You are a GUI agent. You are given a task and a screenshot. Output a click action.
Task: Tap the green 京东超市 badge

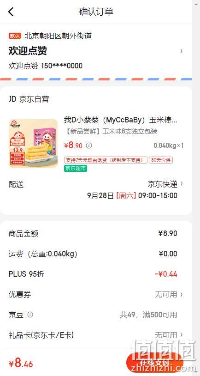coord(76,168)
